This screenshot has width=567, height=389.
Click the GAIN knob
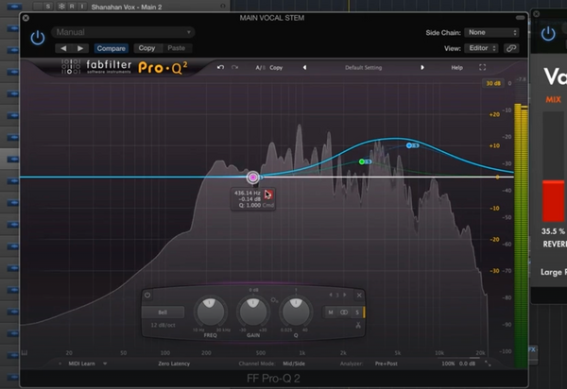[253, 312]
